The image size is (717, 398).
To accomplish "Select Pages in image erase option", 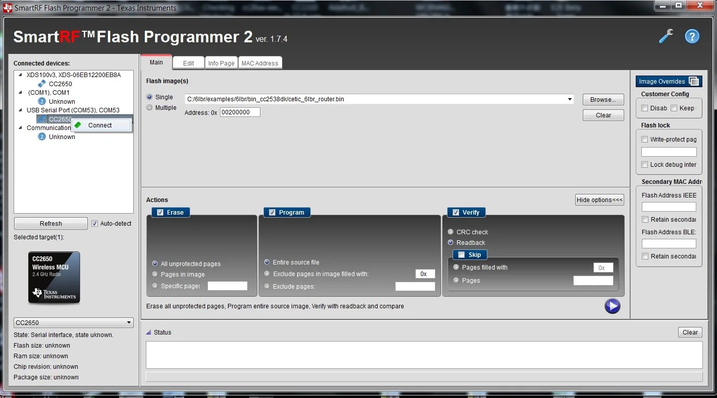I will tap(155, 274).
